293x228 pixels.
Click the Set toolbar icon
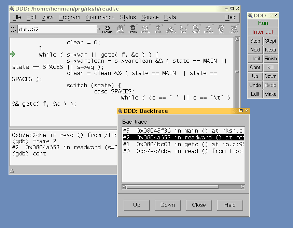pos(221,29)
